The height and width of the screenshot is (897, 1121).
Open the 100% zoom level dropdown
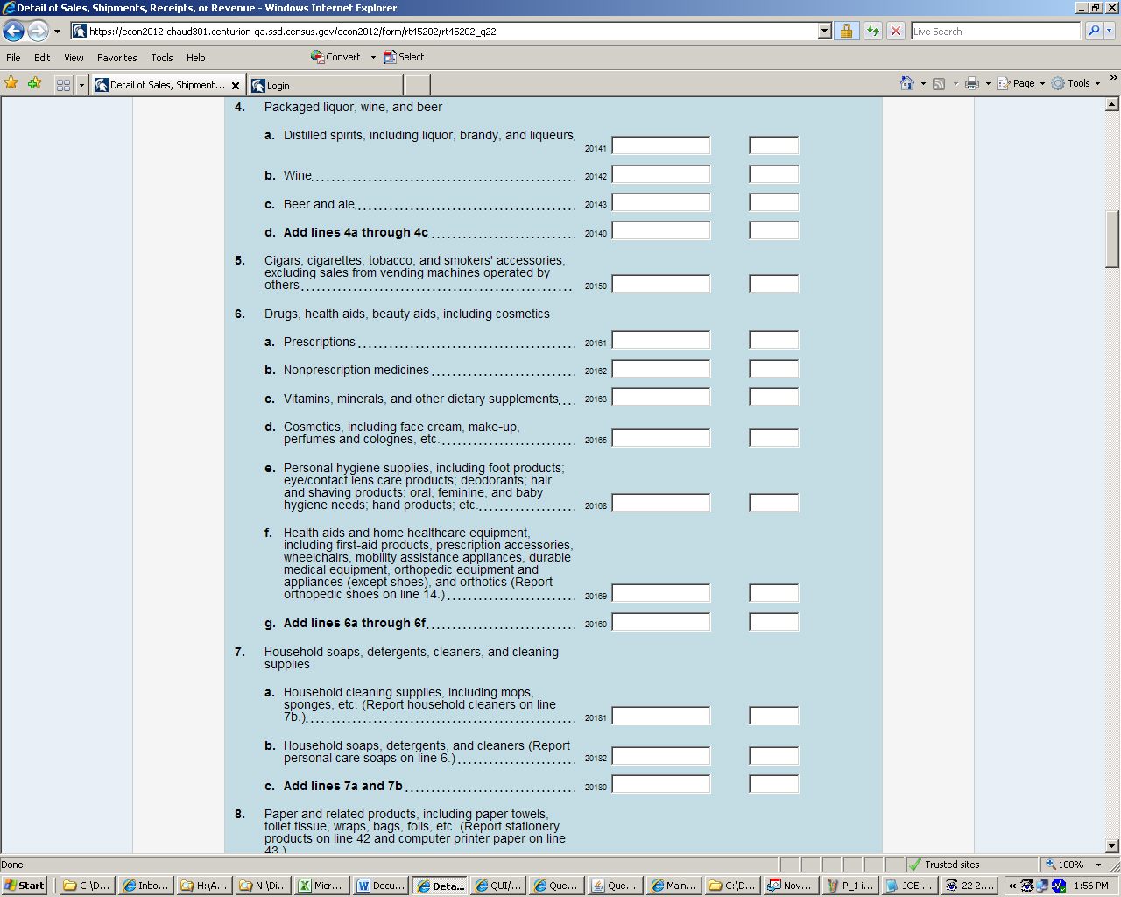click(1098, 865)
